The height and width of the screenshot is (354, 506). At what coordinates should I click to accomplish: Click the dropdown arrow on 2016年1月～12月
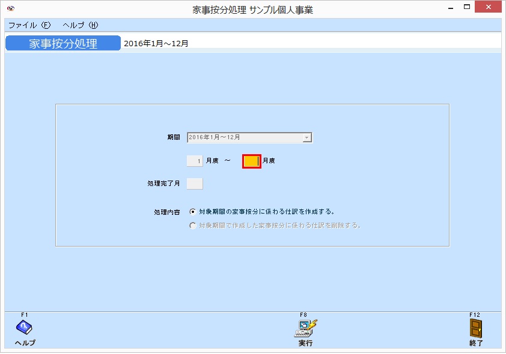point(306,137)
